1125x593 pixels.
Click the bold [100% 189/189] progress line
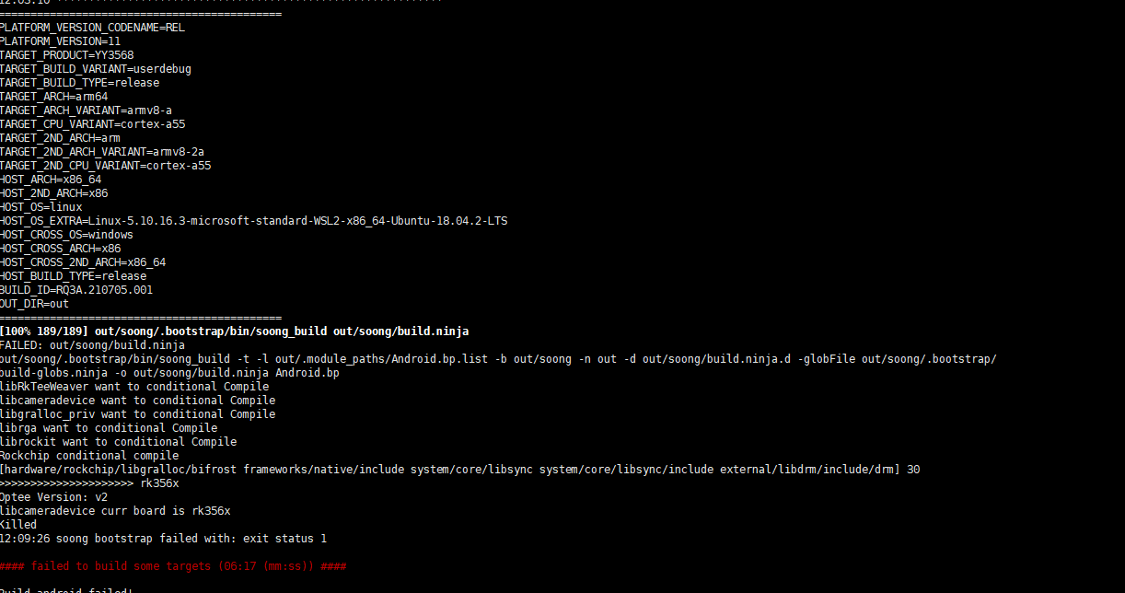click(235, 331)
